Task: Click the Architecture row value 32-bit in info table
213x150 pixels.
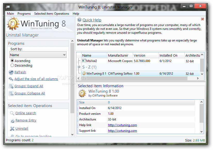Action: point(112,119)
